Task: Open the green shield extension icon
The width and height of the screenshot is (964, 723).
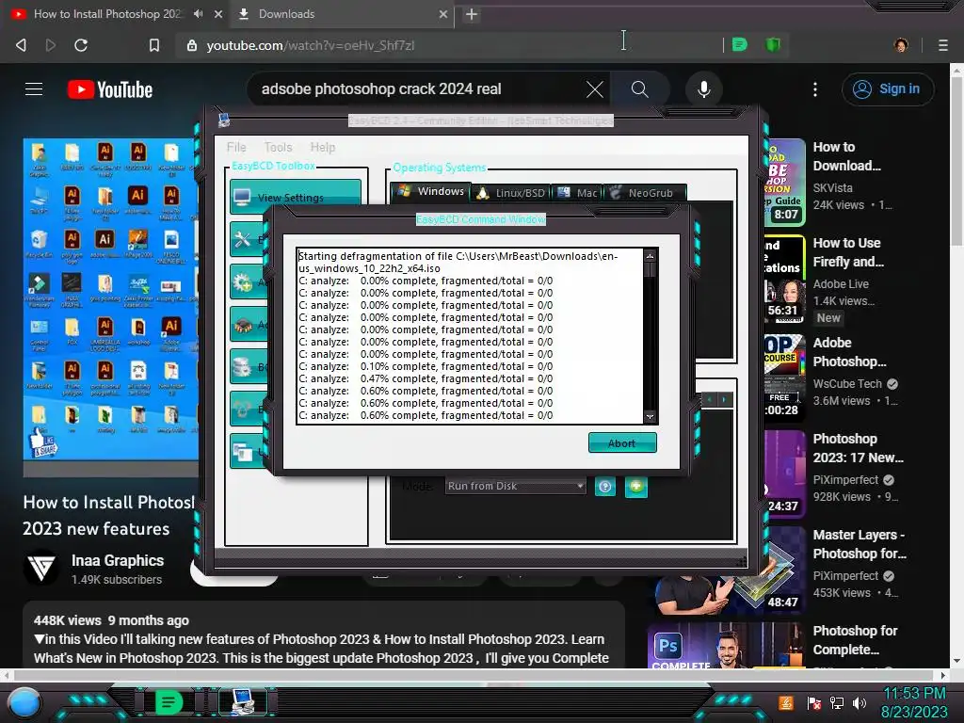Action: pos(773,45)
